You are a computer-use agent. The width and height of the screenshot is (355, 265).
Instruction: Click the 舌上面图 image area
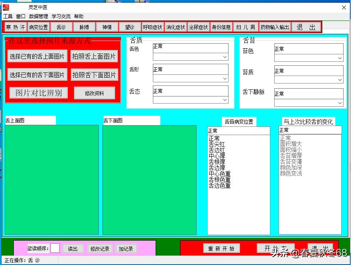tap(51, 179)
